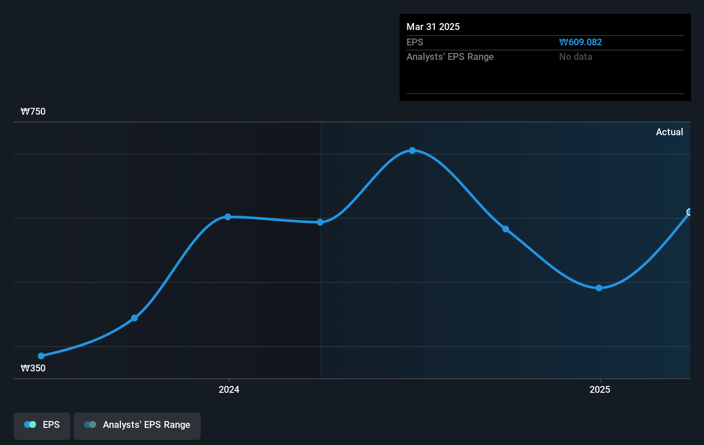
Task: Click the ₩350 y-axis label
Action: click(33, 368)
